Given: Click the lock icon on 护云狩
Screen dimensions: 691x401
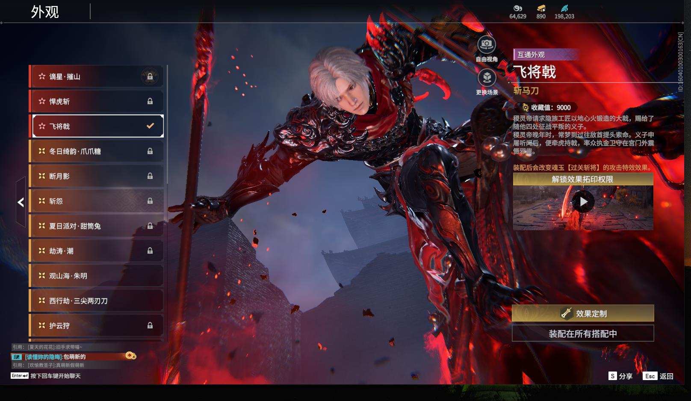Looking at the screenshot, I should click(150, 325).
